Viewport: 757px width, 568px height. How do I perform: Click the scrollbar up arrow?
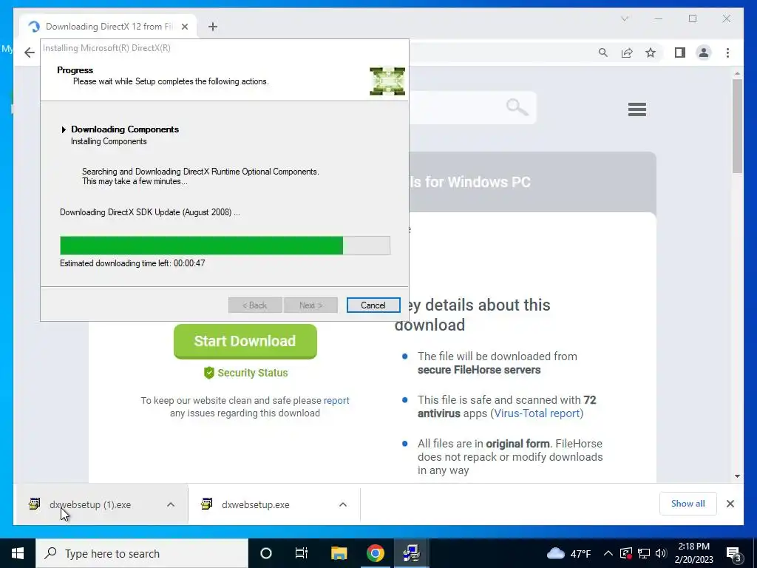737,73
